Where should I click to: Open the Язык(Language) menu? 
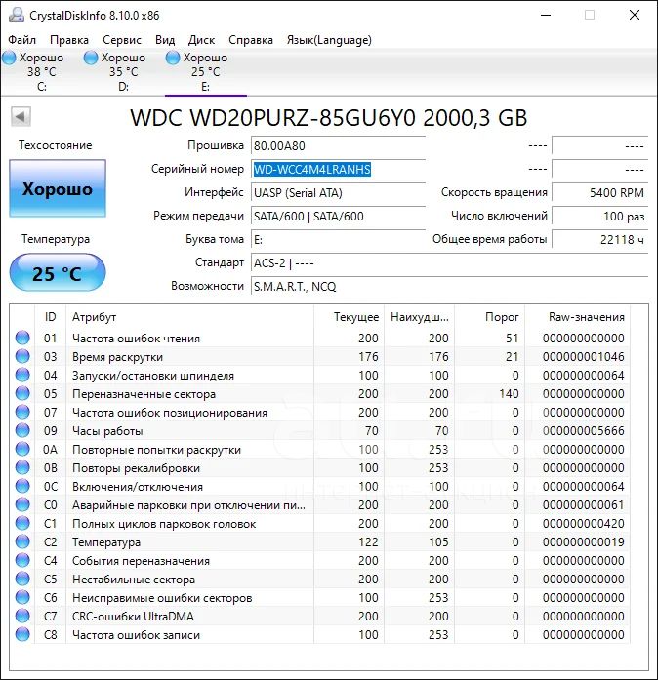pos(329,40)
